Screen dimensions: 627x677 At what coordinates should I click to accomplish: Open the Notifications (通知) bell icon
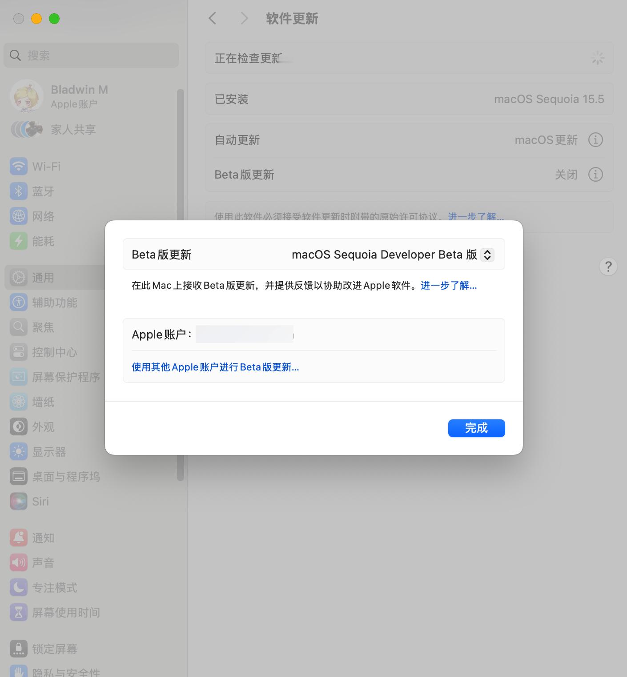(18, 538)
